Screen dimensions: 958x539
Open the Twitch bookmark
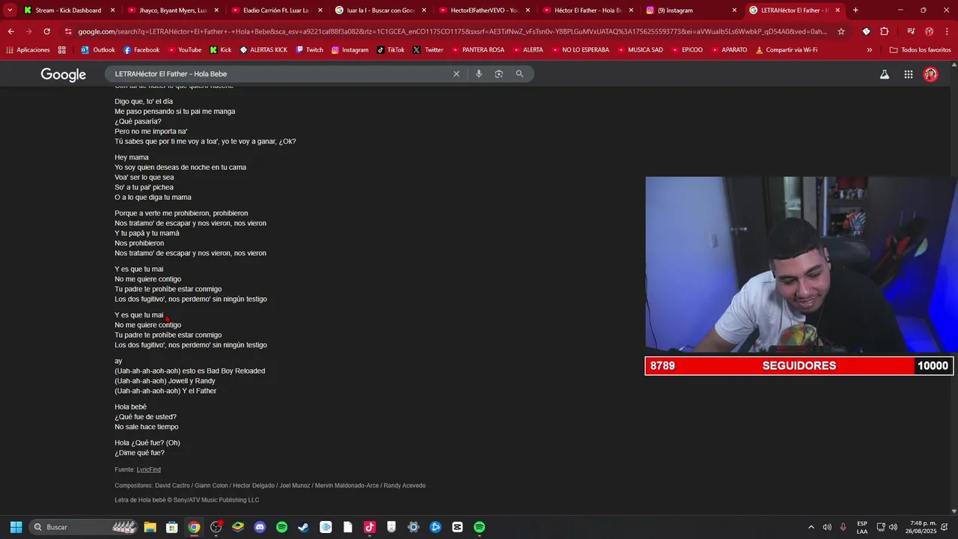coord(310,49)
